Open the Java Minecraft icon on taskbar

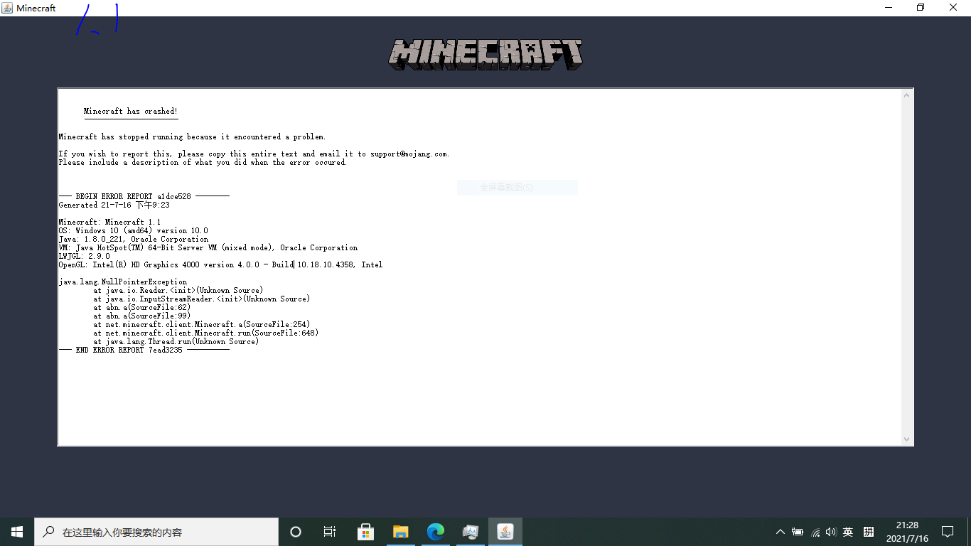click(x=505, y=531)
